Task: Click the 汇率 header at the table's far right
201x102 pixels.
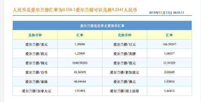Action: point(169,35)
